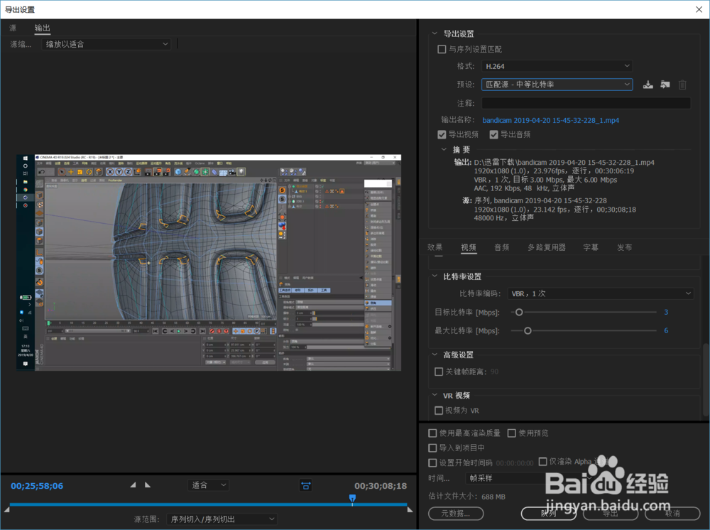Enable set start timecode (设置开始时间码)
The height and width of the screenshot is (530, 710).
tap(432, 463)
